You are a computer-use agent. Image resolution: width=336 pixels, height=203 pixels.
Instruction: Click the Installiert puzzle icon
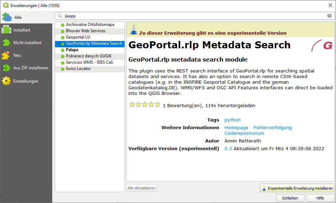[x=6, y=30]
